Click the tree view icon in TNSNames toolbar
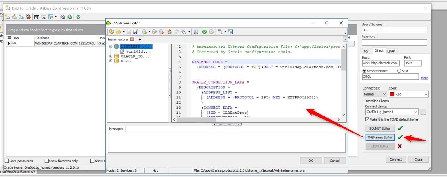 [220, 32]
